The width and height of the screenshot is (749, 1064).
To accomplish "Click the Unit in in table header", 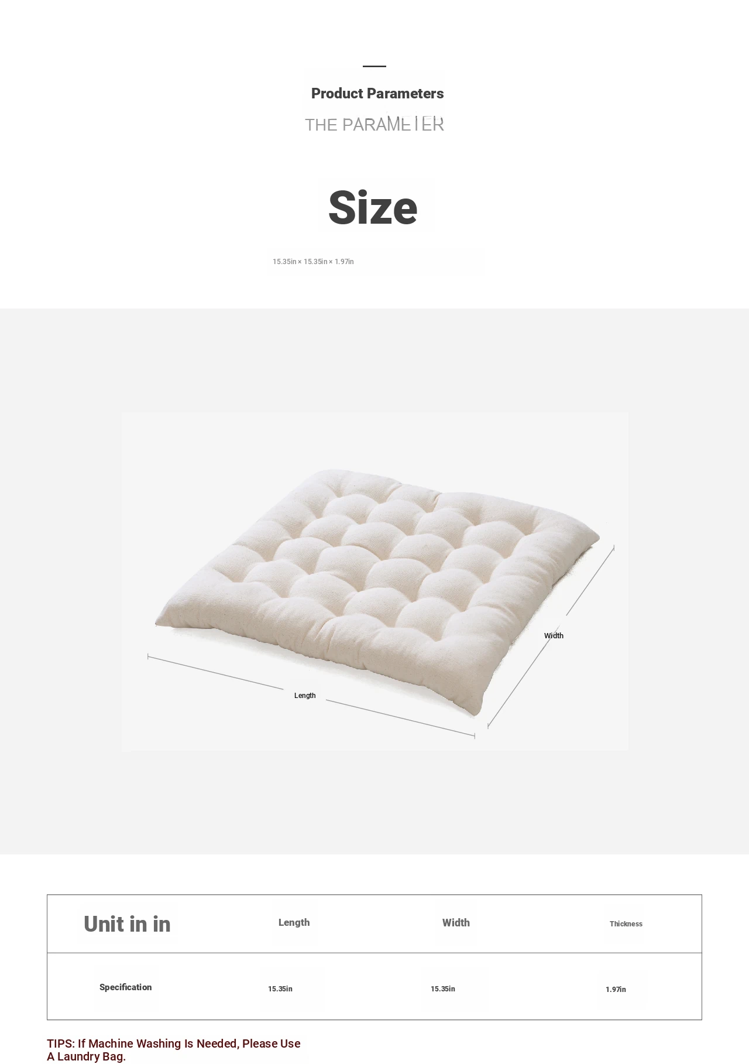I will click(x=127, y=924).
